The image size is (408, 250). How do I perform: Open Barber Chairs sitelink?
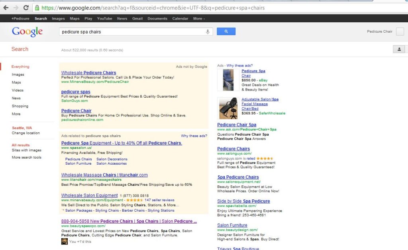[133, 211]
